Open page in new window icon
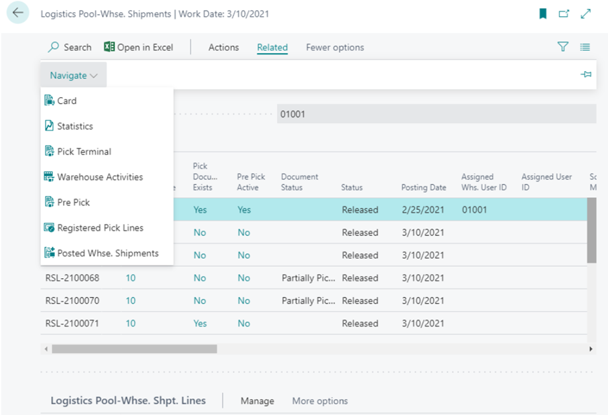 click(x=564, y=14)
